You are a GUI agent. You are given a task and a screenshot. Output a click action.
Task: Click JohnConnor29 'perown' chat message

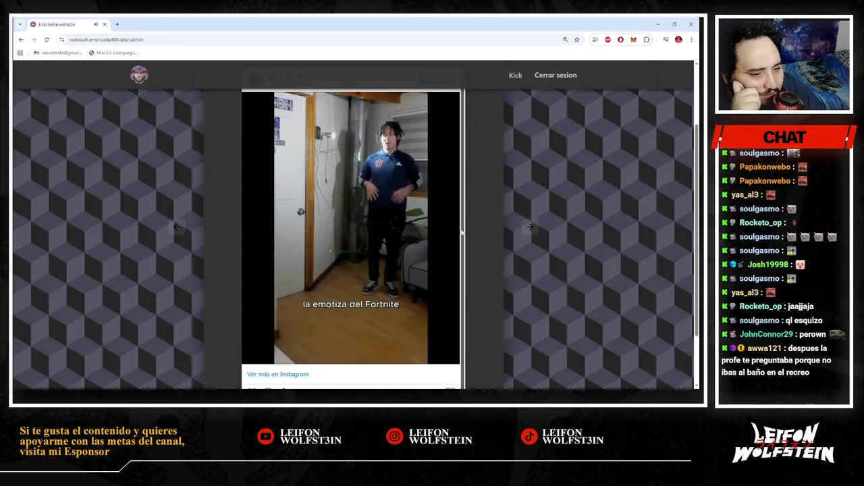point(783,334)
